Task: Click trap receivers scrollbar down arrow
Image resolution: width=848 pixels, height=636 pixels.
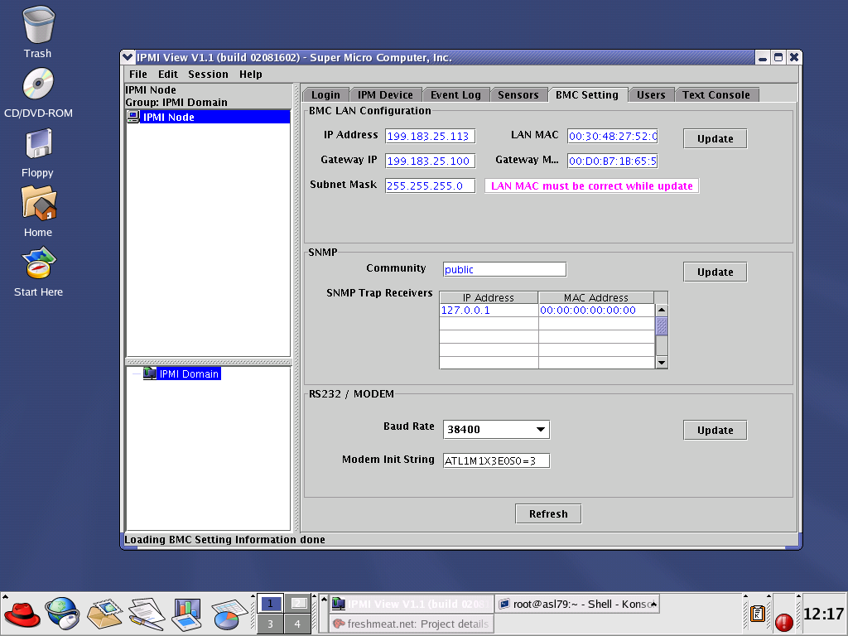Action: [662, 363]
